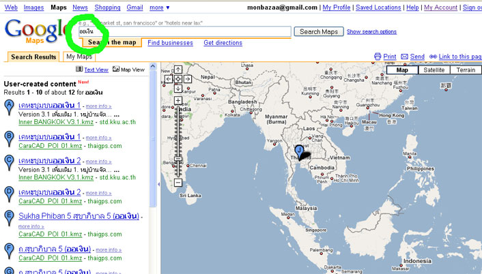Select the Get directions tab

tap(223, 43)
